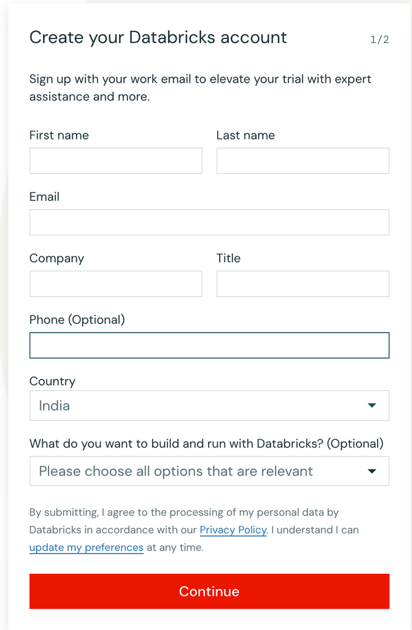Click the 'Last name' label text

pyautogui.click(x=245, y=135)
